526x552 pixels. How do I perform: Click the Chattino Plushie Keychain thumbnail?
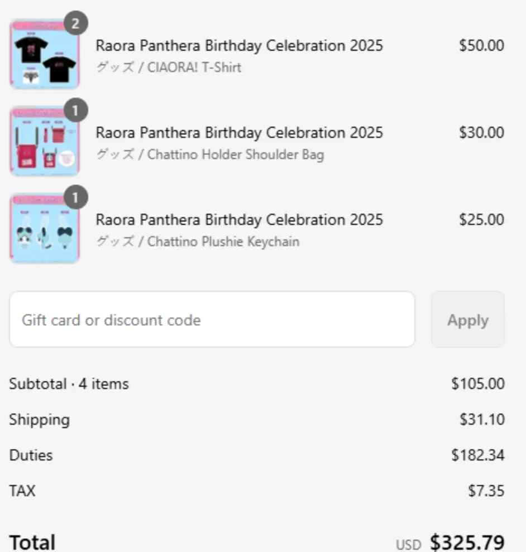tap(45, 228)
